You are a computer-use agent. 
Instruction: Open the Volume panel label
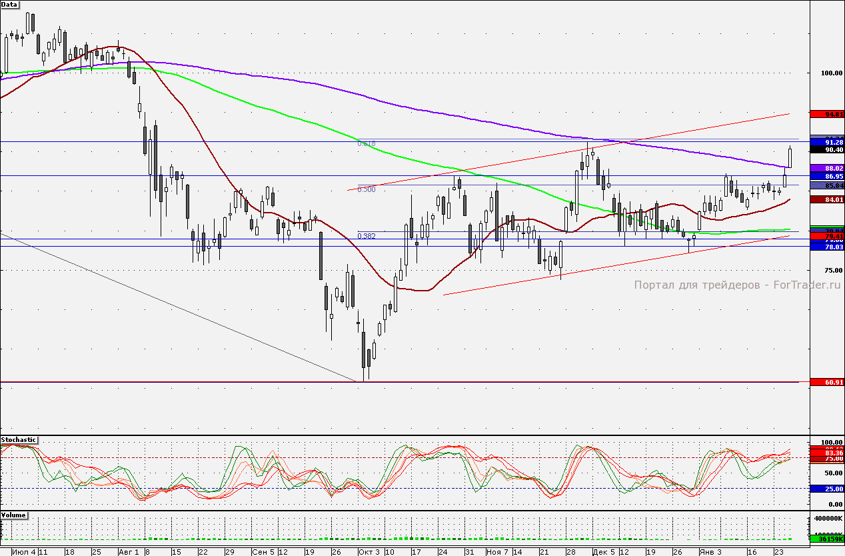[14, 516]
